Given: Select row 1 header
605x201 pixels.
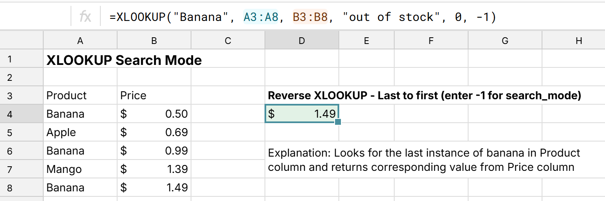Looking at the screenshot, I should (10, 59).
